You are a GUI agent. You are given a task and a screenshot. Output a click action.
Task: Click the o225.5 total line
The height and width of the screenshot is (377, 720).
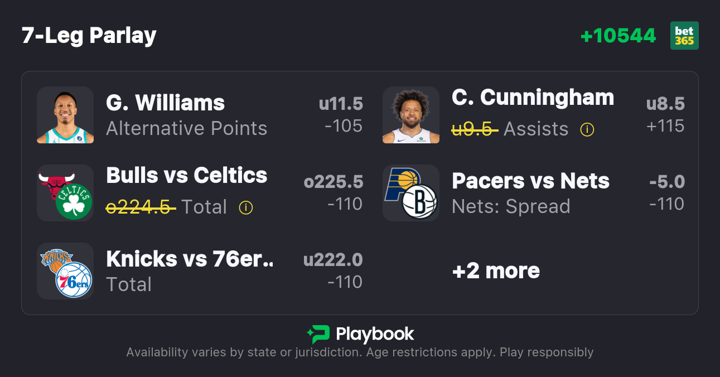click(334, 182)
